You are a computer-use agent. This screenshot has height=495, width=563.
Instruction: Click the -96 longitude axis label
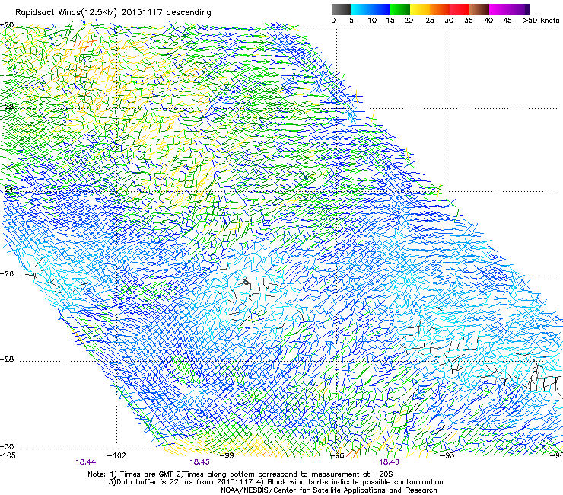click(x=337, y=455)
